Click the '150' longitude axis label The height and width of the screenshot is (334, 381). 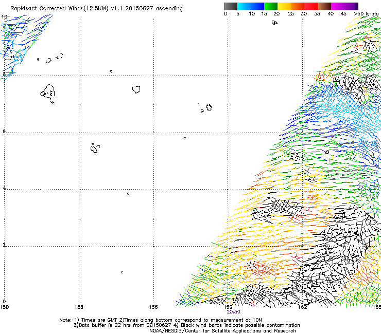coord(4,307)
